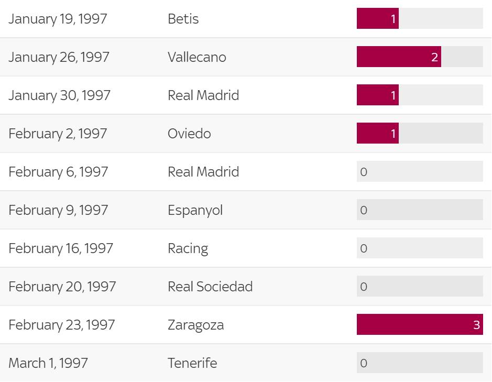
Task: Click the January 26, 1997 date
Action: point(59,57)
